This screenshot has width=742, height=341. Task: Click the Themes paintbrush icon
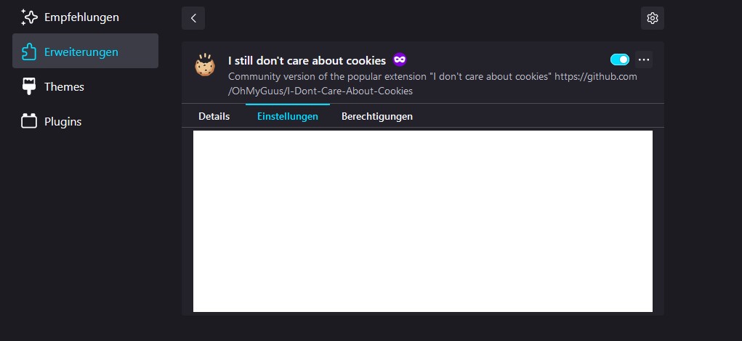(x=29, y=86)
